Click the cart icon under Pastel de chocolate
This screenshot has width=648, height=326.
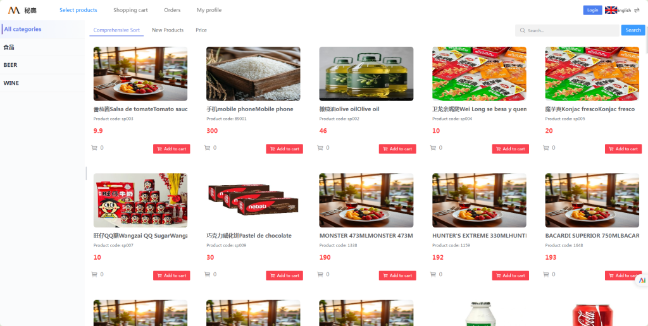(x=207, y=274)
